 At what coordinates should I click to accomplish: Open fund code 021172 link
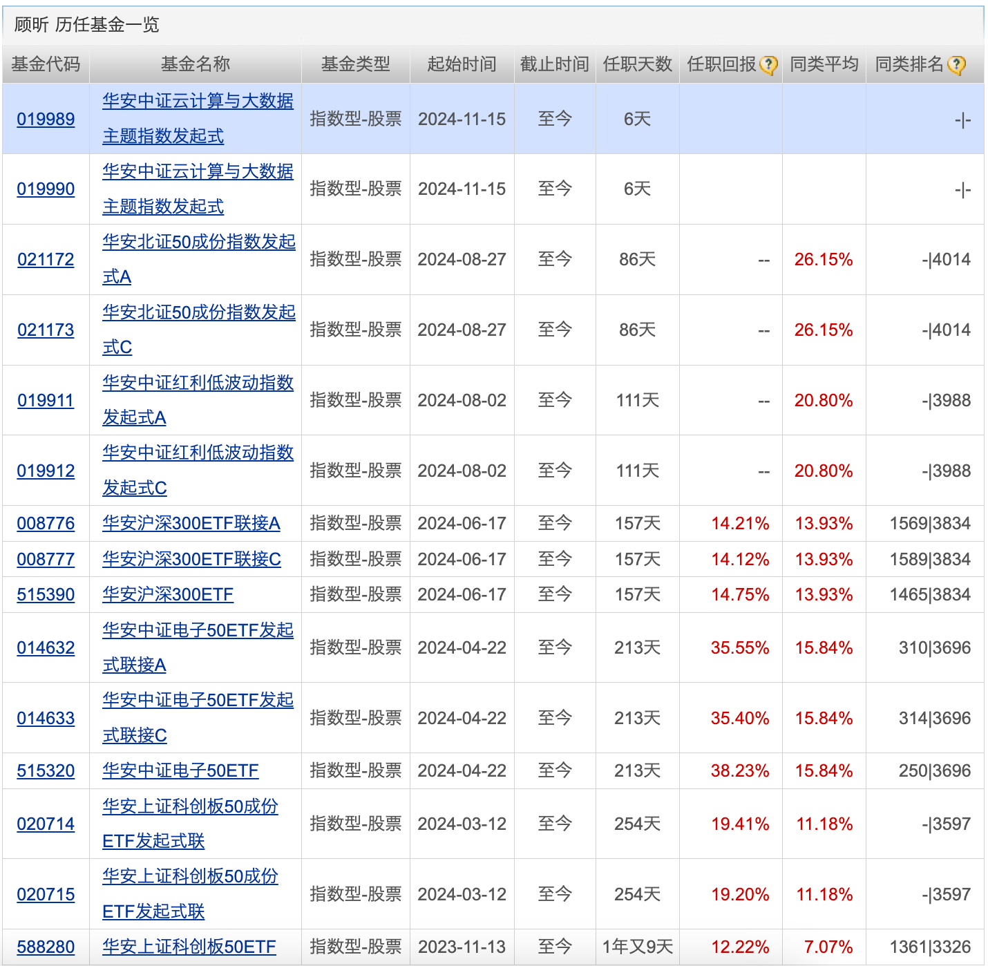pyautogui.click(x=46, y=259)
